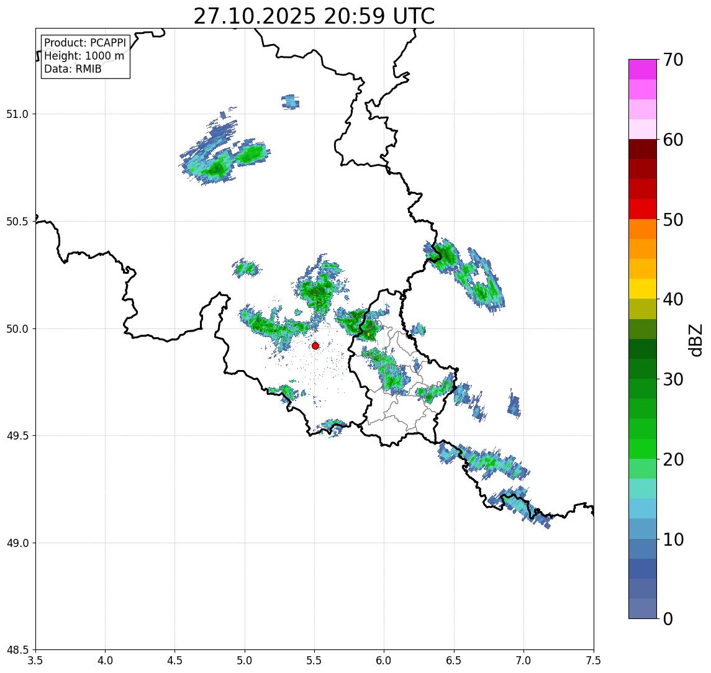Click the 'Height: 1000 m' label
The width and height of the screenshot is (711, 673).
(x=84, y=56)
